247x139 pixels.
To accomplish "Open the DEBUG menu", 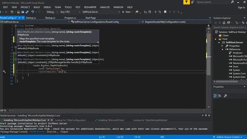I will [47, 7].
